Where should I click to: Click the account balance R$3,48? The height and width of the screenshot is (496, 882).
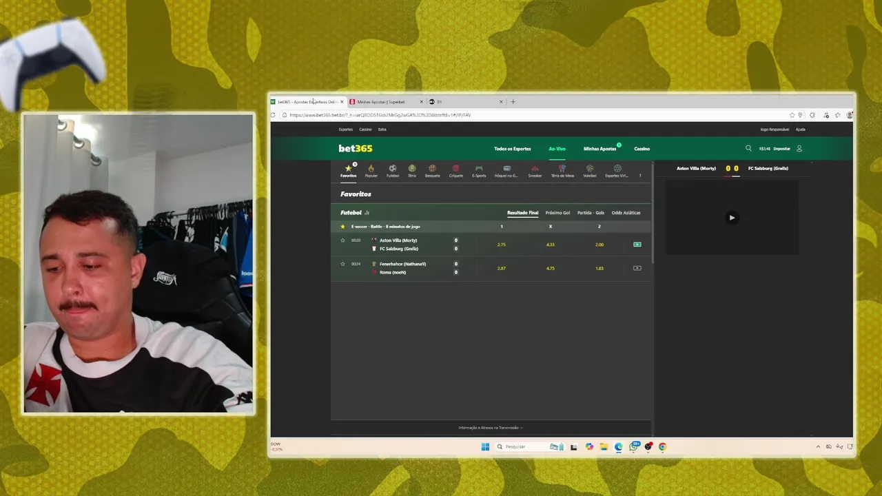(764, 149)
